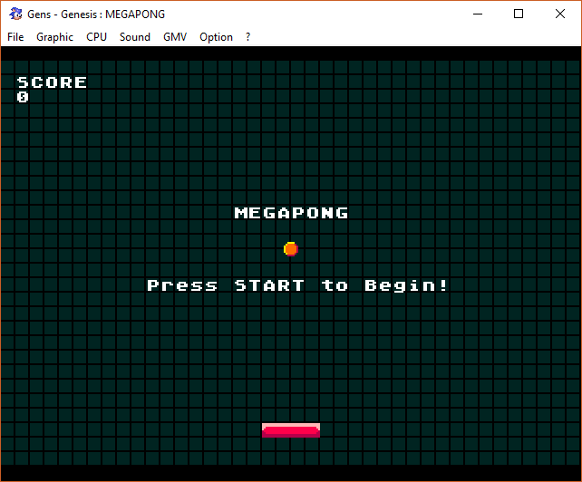582x482 pixels.
Task: Click the SCORE label
Action: tap(52, 82)
